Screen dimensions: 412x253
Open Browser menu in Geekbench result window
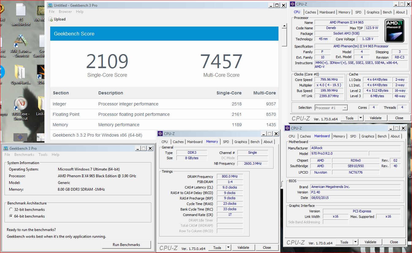click(x=65, y=12)
